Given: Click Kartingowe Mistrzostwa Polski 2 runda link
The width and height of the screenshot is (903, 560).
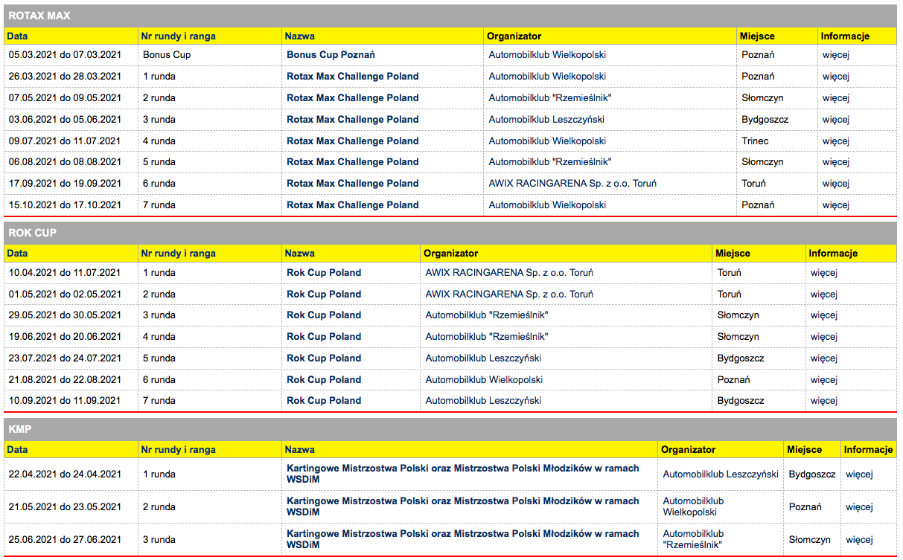Looking at the screenshot, I should pos(463,506).
